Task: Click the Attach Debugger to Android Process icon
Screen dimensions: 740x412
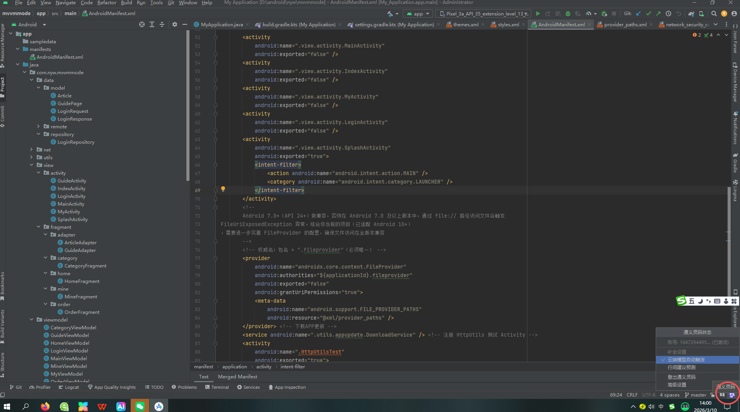Action: tap(604, 14)
